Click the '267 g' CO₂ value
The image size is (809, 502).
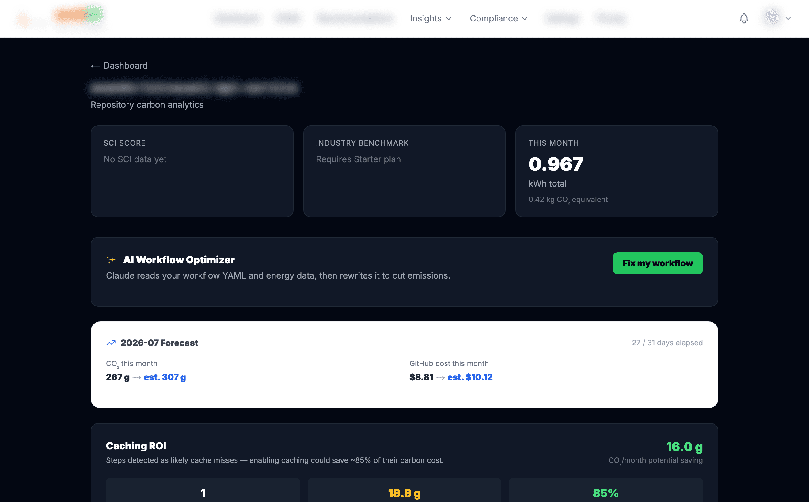coord(118,377)
